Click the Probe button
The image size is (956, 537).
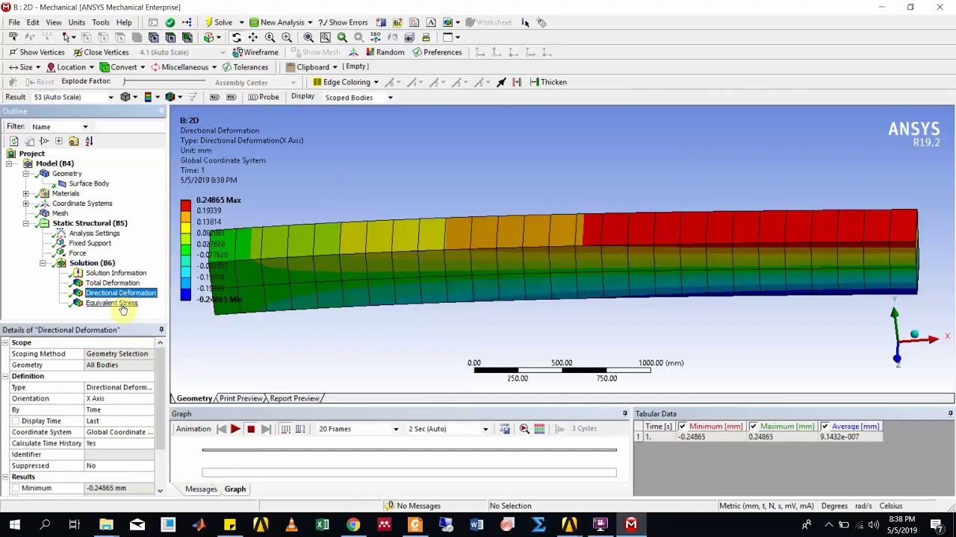(263, 97)
